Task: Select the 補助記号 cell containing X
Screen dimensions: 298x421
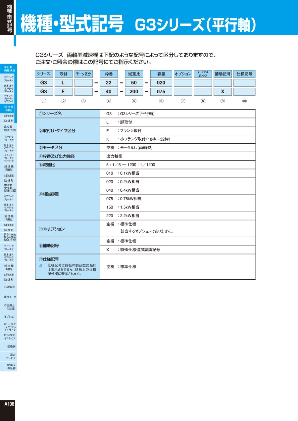Action: click(223, 92)
